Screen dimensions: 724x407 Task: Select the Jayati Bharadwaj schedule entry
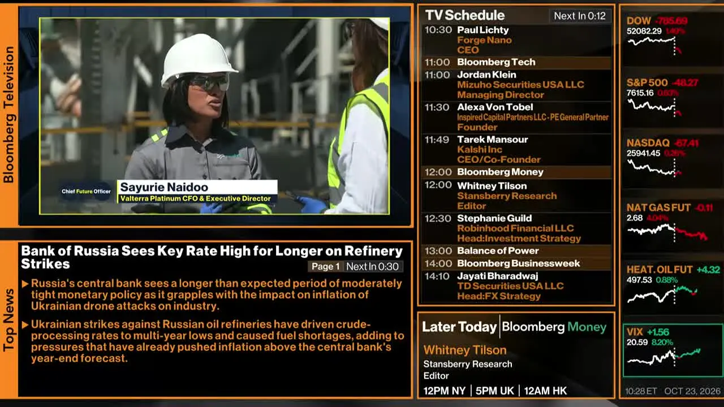click(x=516, y=286)
